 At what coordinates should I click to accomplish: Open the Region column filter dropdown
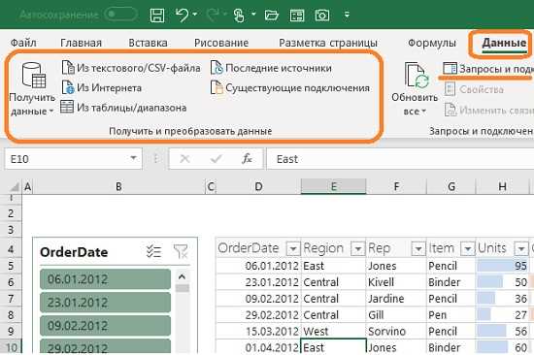click(x=358, y=249)
